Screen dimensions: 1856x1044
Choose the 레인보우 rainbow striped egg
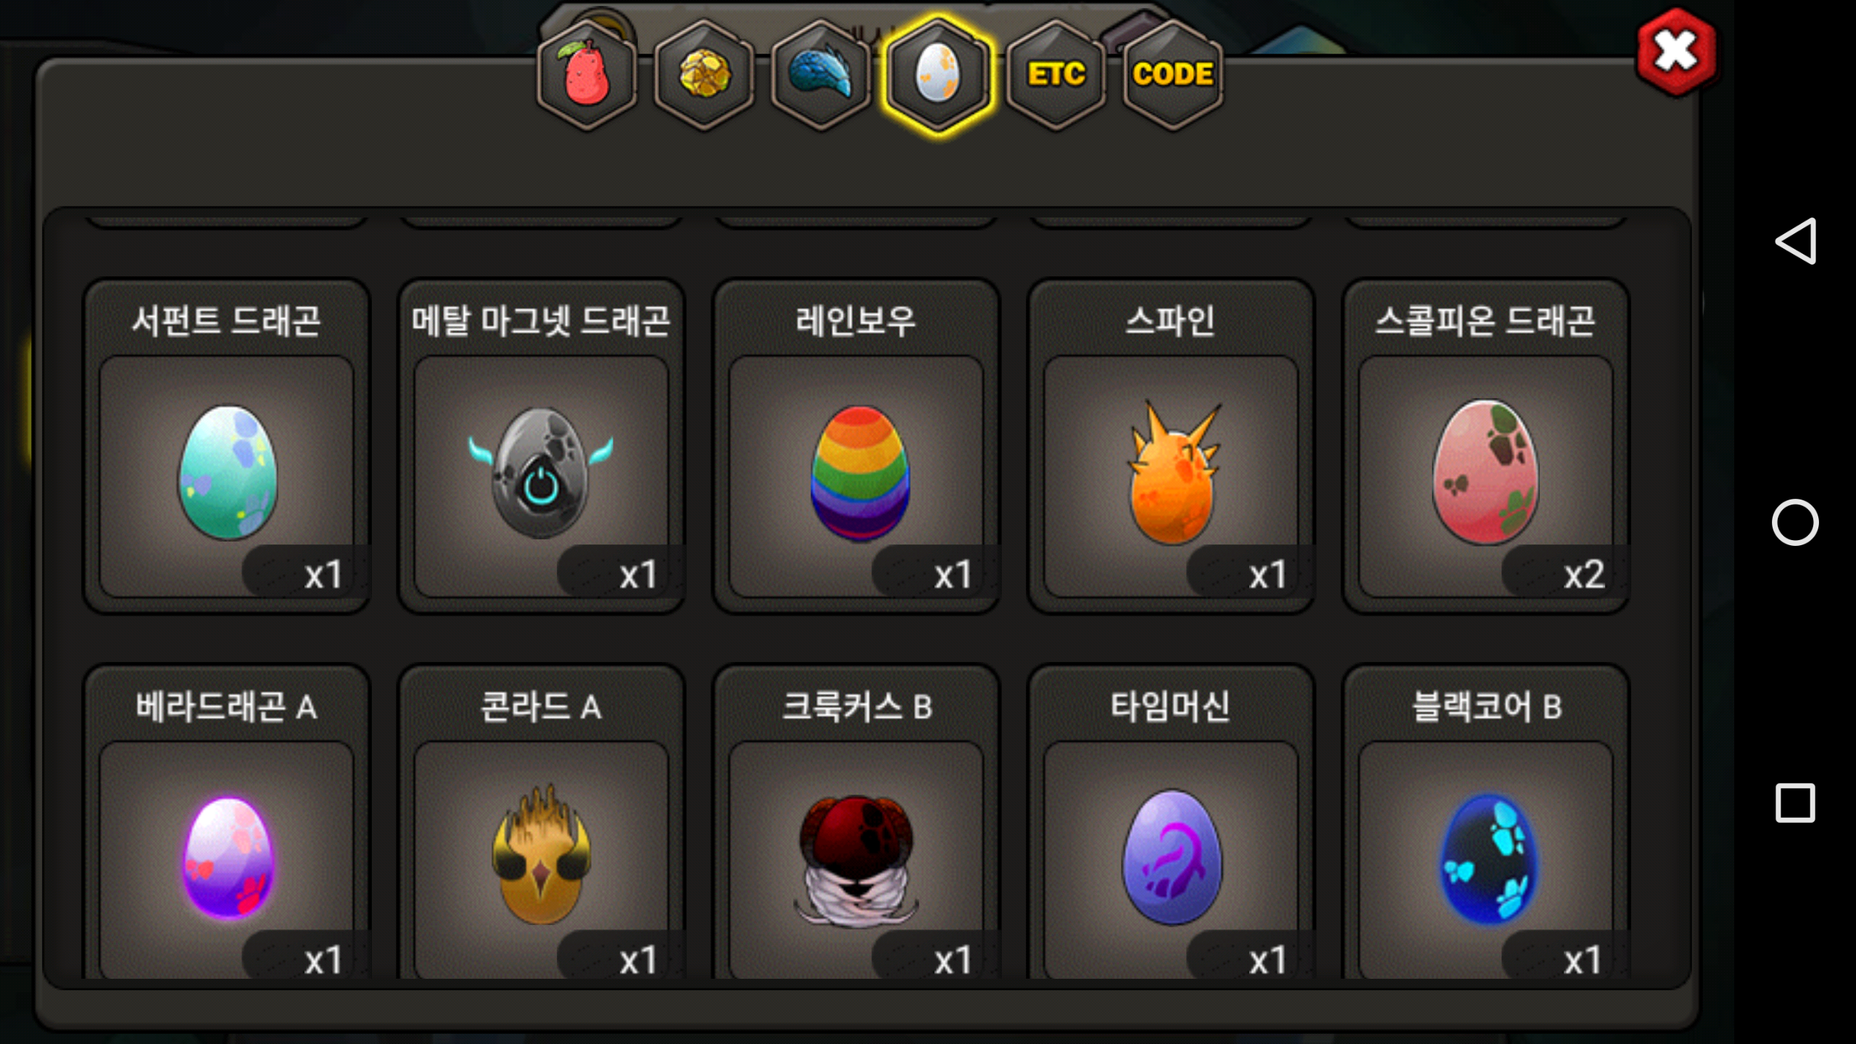[x=856, y=447]
